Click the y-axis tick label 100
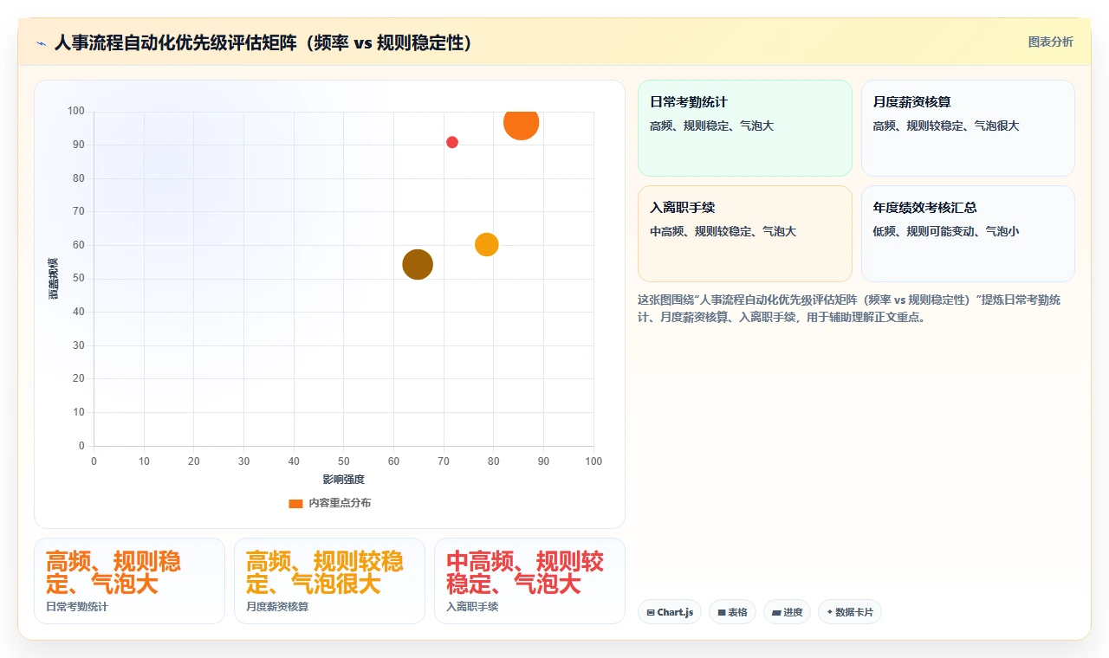 click(x=76, y=111)
